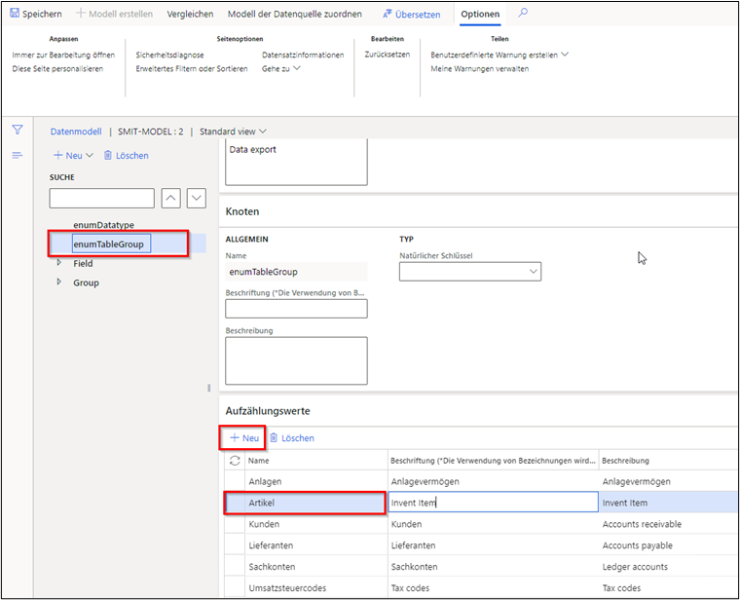Viewport: 740px width, 600px height.
Task: Click the down arrow search button
Action: pos(196,199)
